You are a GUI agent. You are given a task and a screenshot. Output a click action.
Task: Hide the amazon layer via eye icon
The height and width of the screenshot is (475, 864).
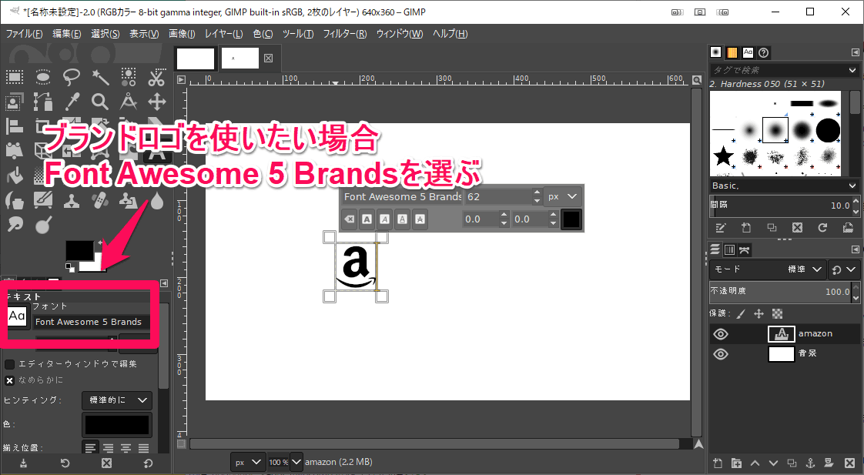point(721,334)
